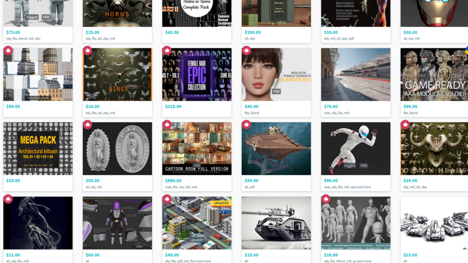The height and width of the screenshot is (263, 468).
Task: Open the Horns model thumbnail
Action: click(x=117, y=14)
